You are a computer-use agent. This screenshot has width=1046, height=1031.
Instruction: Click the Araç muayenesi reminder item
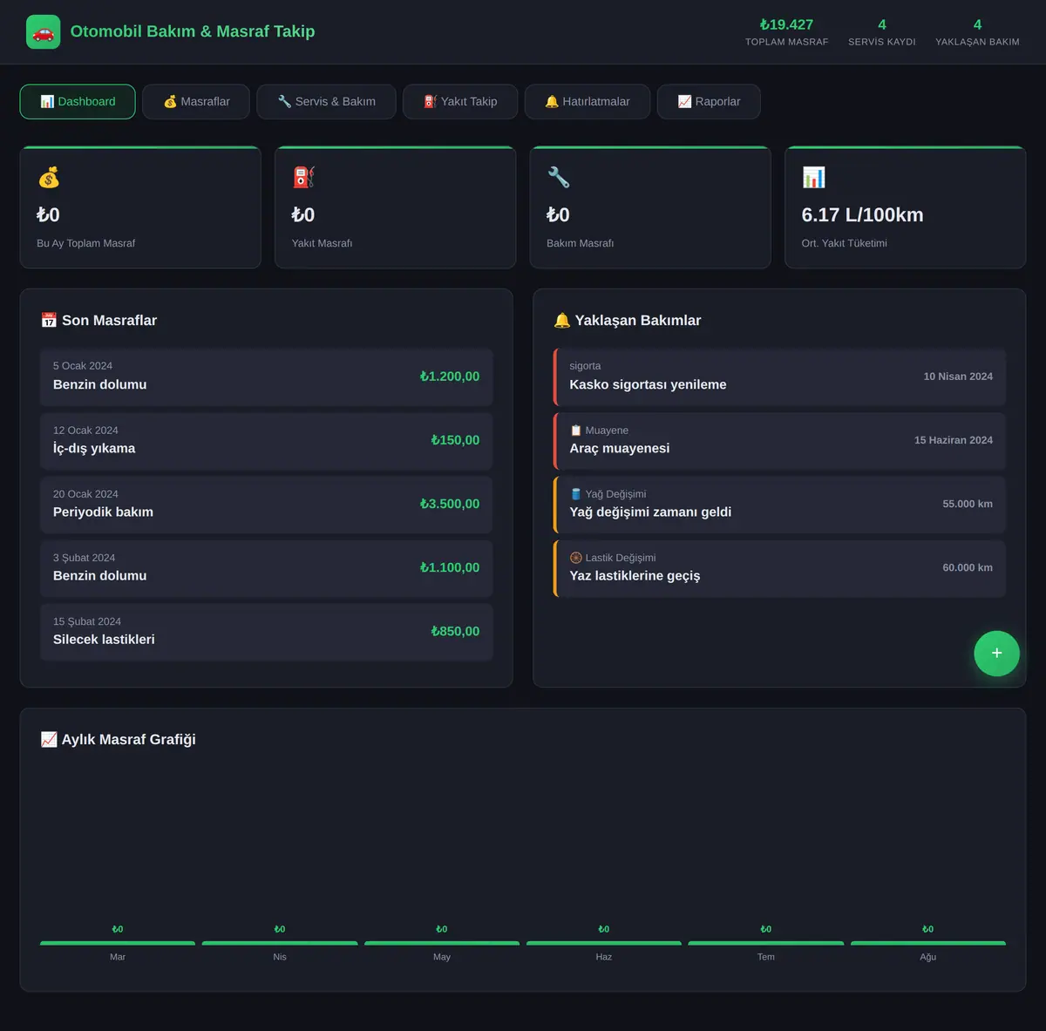[x=779, y=441]
